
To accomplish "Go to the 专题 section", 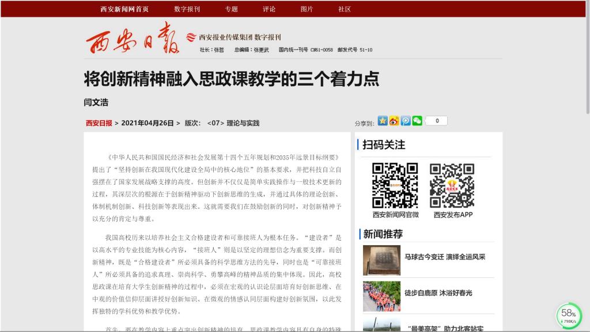I will 231,9.
